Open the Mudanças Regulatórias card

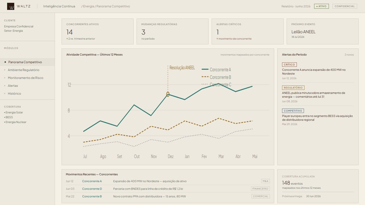(172, 31)
